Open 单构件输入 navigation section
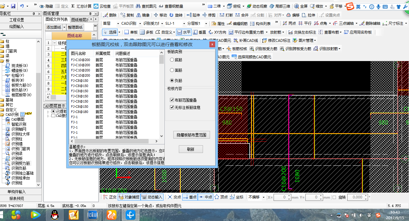 pyautogui.click(x=17, y=192)
